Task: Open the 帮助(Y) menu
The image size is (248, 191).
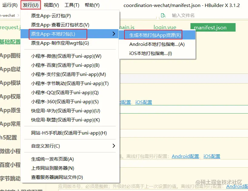Action: point(92,5)
